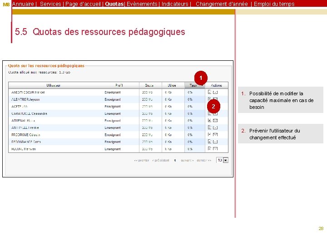Open the page size dropdown showing 10

point(222,160)
